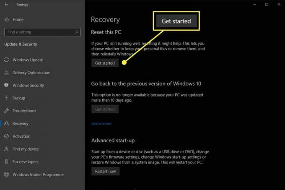
Task: Close the Settings window
Action: 279,5
